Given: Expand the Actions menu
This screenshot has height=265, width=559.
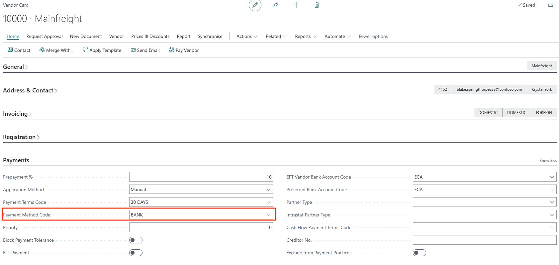Looking at the screenshot, I should click(x=247, y=36).
